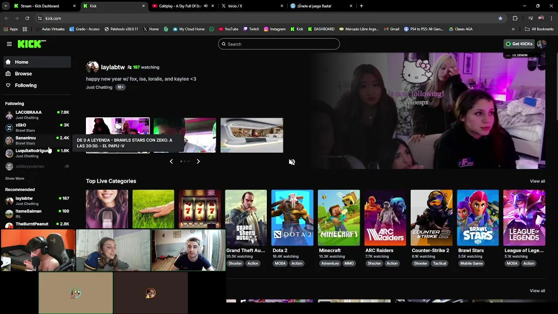
Task: Click the offline icon beside addisynobrien
Action: pyautogui.click(x=67, y=166)
